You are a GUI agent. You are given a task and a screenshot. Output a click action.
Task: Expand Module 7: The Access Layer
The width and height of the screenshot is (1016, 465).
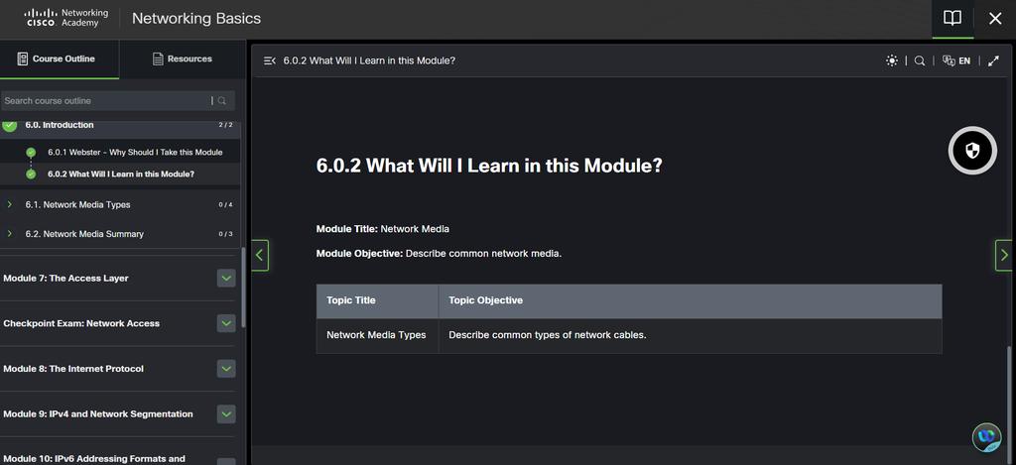[226, 278]
